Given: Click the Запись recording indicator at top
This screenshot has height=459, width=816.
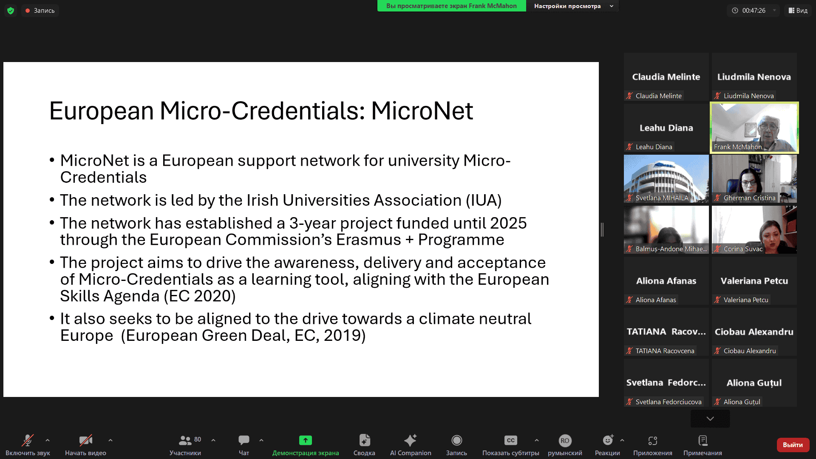Looking at the screenshot, I should 40,11.
